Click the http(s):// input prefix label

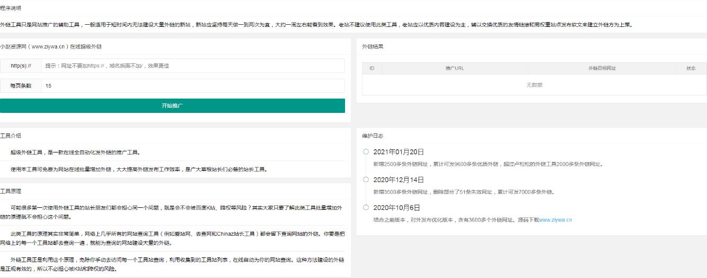[x=21, y=66]
